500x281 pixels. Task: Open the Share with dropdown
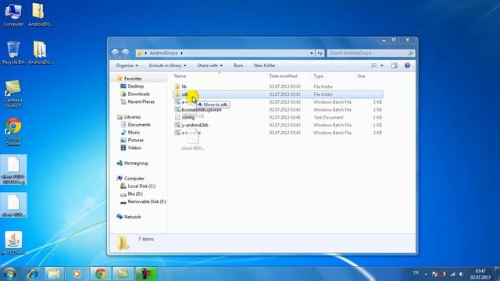pos(210,66)
